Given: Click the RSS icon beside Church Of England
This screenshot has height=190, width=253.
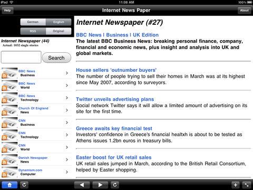Looking at the screenshot, I should pyautogui.click(x=4, y=112).
